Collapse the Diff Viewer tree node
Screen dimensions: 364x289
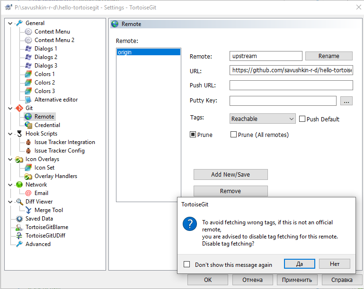click(10, 202)
